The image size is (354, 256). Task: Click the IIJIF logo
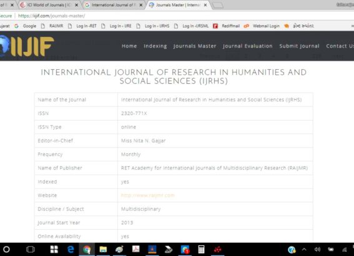[27, 46]
